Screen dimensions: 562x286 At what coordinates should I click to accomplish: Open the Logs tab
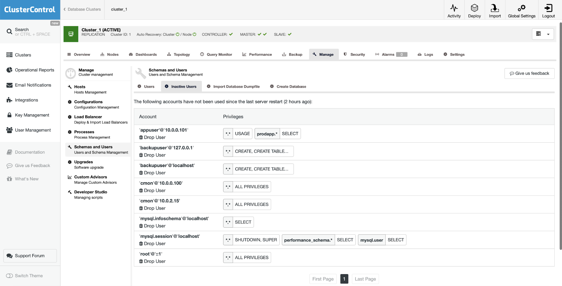point(425,54)
